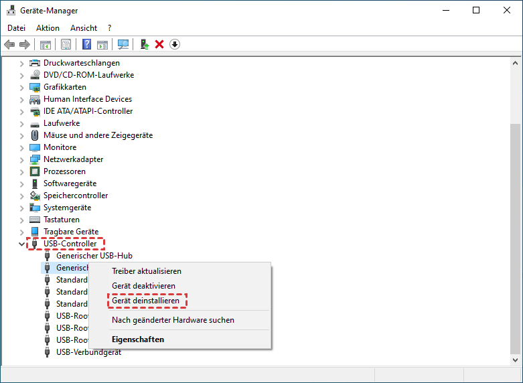
Task: Choose Gerät deaktivieren from context menu
Action: click(180, 286)
